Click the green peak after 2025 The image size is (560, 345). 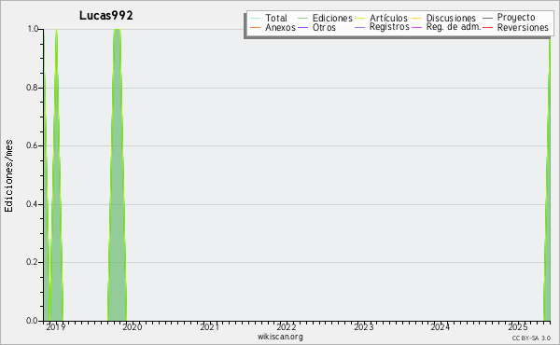(x=547, y=178)
